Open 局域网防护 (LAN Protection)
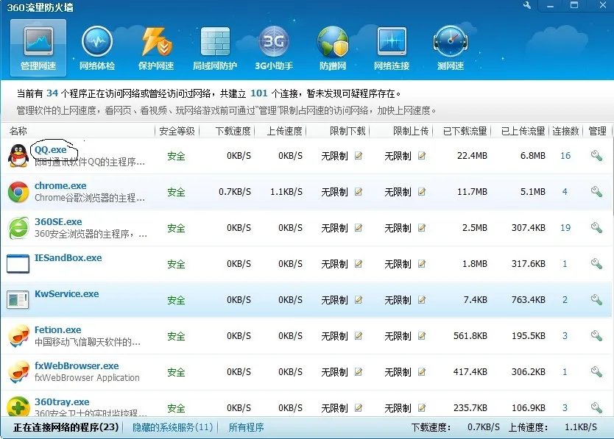The image size is (614, 439). click(214, 46)
